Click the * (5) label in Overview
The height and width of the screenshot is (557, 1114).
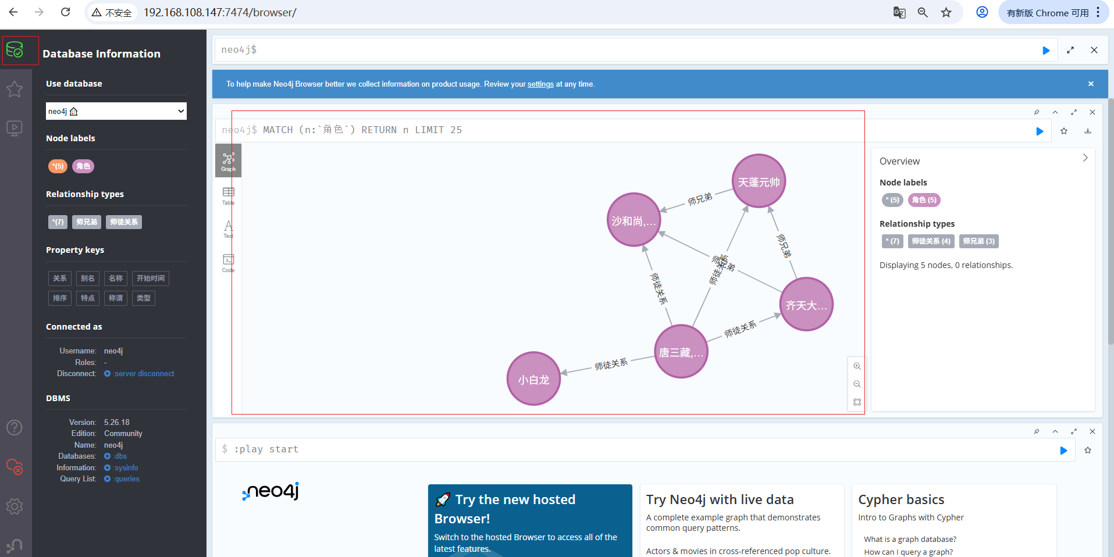tap(892, 200)
